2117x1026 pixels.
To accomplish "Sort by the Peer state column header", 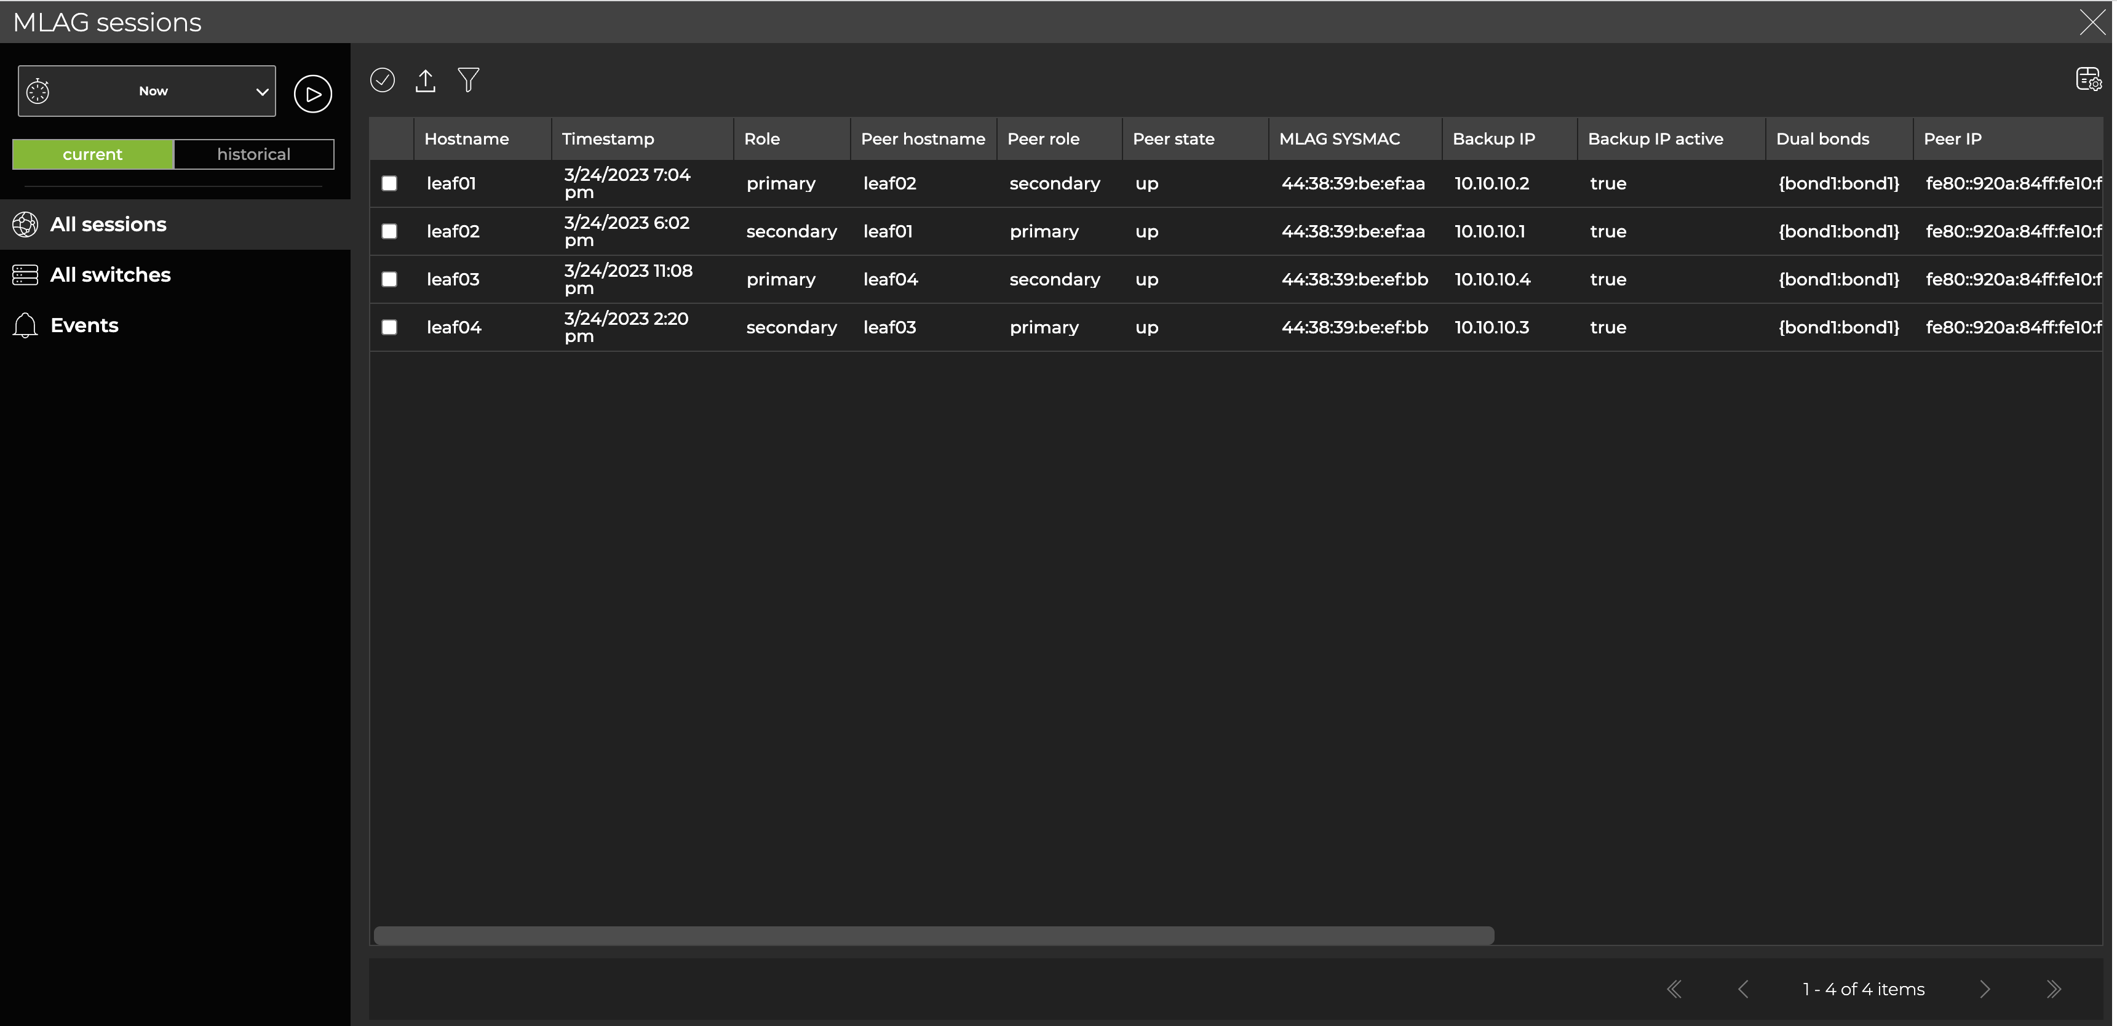I will 1173,139.
